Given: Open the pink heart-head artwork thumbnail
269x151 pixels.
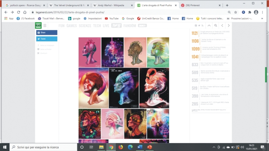Looking at the screenshot, I should pos(90,52).
